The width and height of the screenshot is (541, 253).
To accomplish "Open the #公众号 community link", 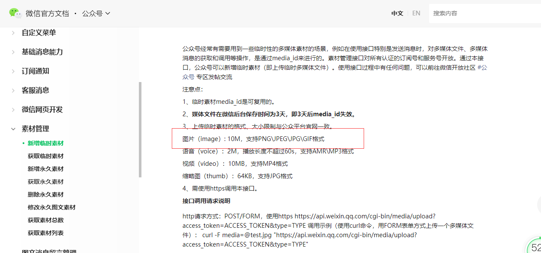I will click(x=482, y=68).
